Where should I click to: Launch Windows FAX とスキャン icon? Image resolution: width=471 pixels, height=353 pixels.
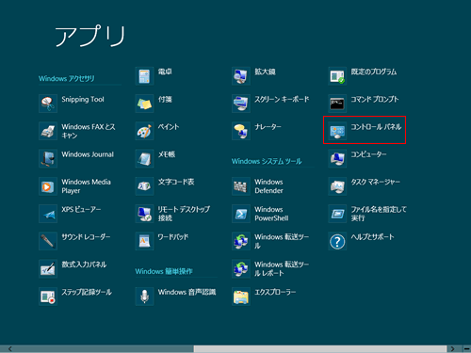tap(48, 131)
